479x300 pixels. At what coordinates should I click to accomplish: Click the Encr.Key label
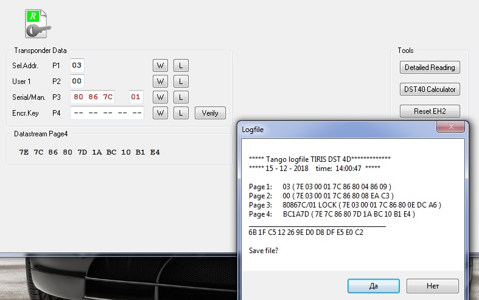26,113
